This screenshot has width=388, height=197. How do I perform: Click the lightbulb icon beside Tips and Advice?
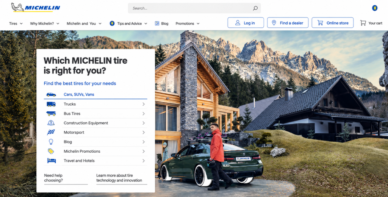112,23
